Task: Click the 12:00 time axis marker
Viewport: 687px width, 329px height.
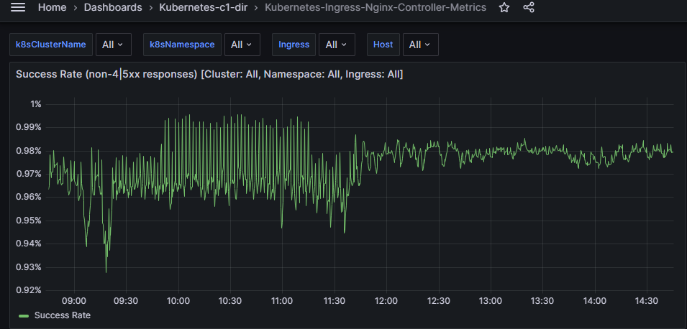Action: pyautogui.click(x=386, y=301)
